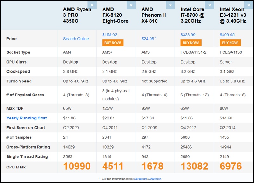This screenshot has width=254, height=183.
Task: Click the CPU Mark score 13082
Action: coord(194,166)
